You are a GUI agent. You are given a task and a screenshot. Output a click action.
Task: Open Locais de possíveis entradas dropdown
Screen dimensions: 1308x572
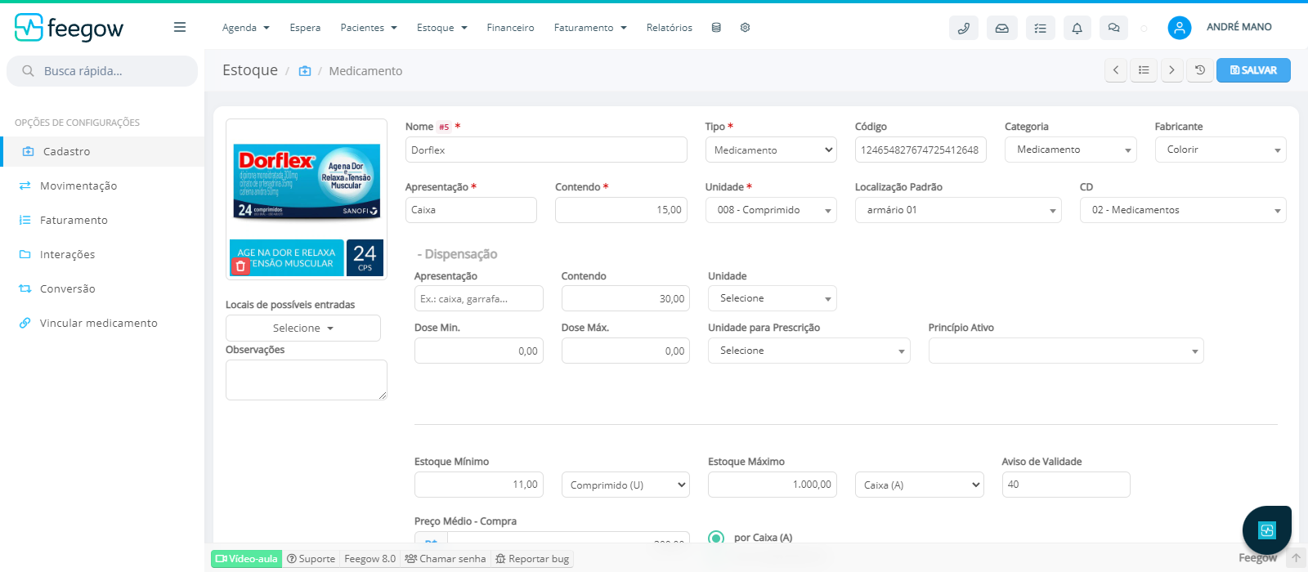(x=303, y=328)
